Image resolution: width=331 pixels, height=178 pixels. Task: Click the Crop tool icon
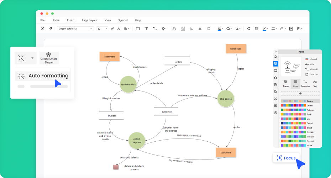click(x=237, y=29)
